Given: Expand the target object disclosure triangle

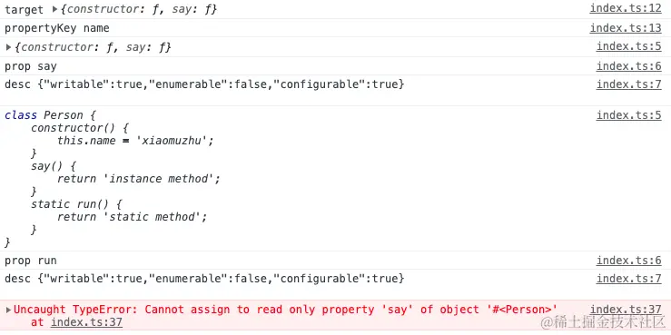Looking at the screenshot, I should point(54,9).
